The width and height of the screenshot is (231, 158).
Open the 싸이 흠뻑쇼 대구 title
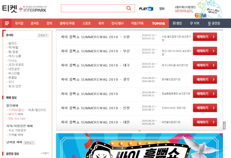coord(95,65)
